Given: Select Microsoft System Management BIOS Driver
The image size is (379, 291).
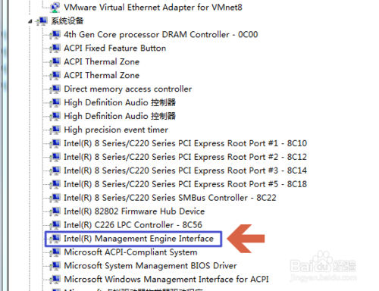Looking at the screenshot, I should 150,266.
